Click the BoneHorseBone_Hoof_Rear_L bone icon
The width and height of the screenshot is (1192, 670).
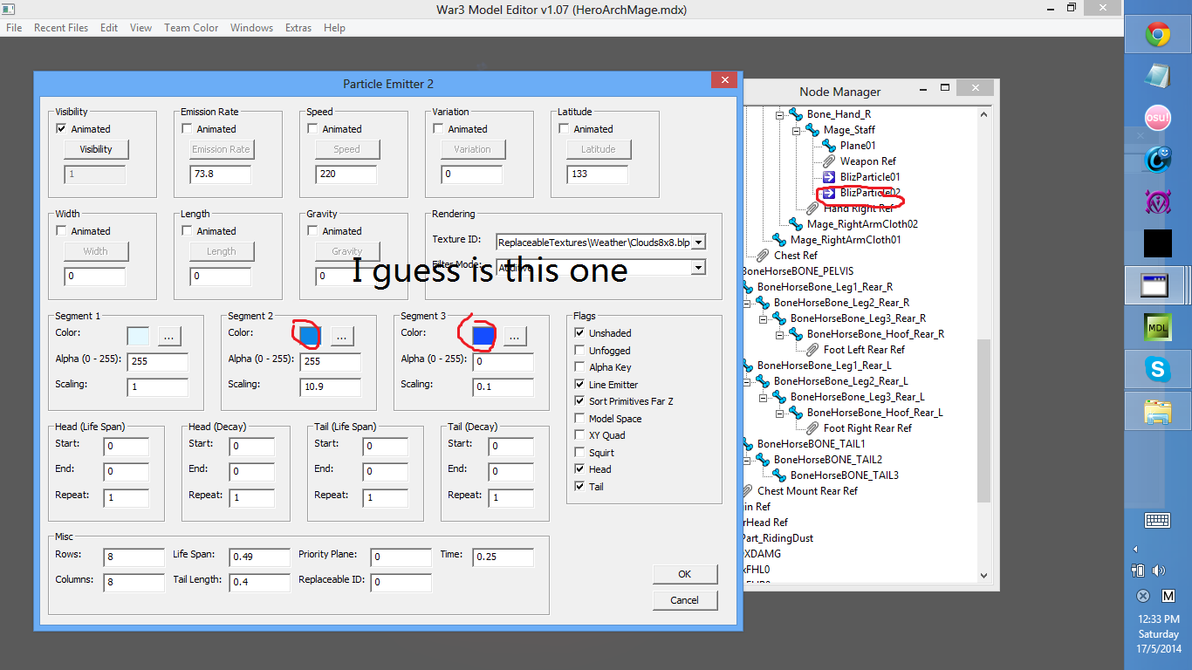point(795,413)
